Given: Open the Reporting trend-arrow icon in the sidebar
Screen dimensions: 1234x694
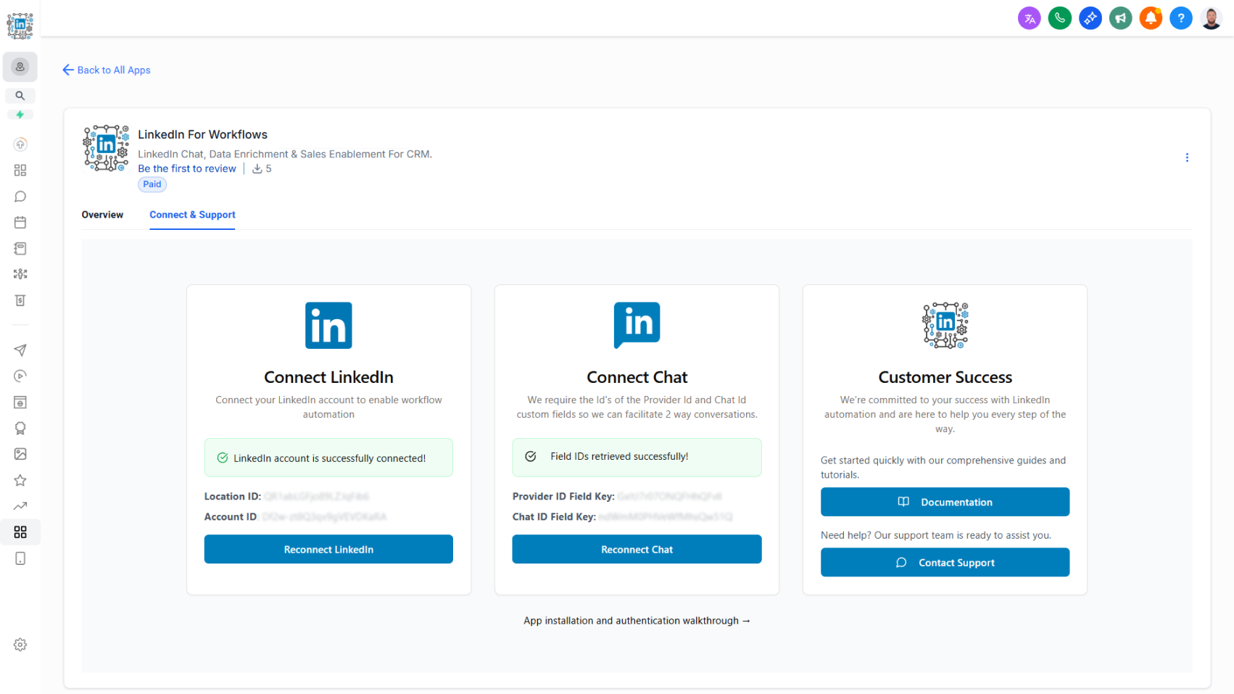Looking at the screenshot, I should (x=20, y=505).
